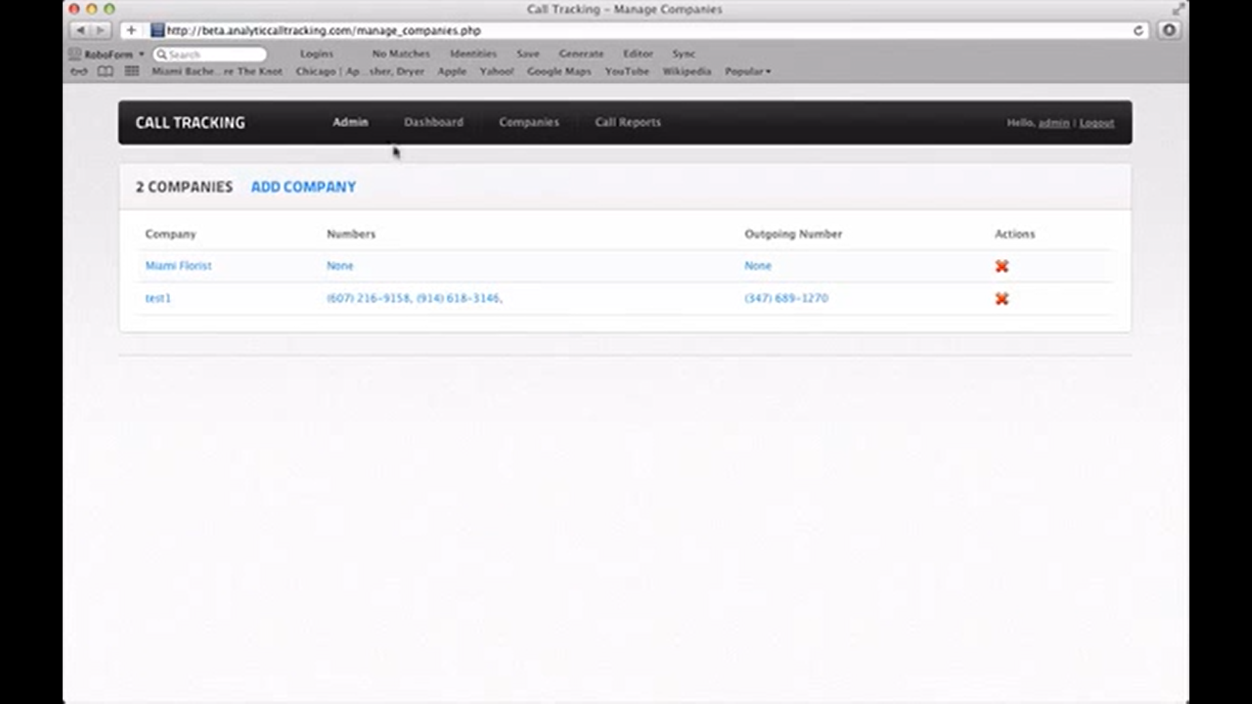The width and height of the screenshot is (1252, 704).
Task: Click the RoboForm Generate icon
Action: [x=580, y=54]
